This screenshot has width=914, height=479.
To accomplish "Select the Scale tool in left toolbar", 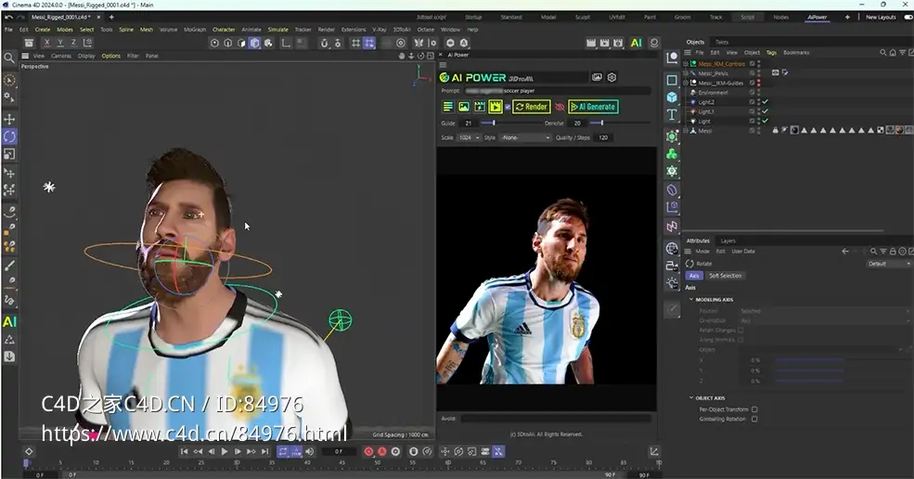I will point(9,154).
